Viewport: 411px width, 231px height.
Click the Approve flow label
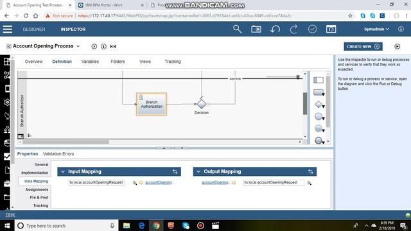click(x=235, y=78)
